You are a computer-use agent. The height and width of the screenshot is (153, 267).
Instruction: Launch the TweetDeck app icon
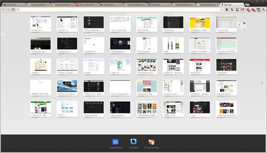click(133, 142)
